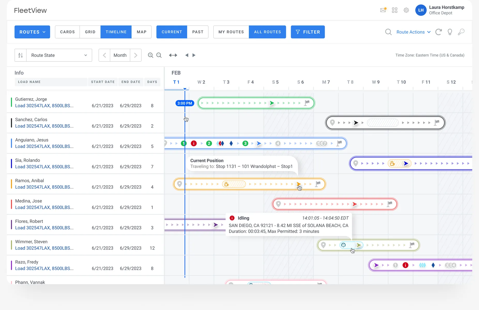
Task: Show only My Routes
Action: pyautogui.click(x=231, y=32)
